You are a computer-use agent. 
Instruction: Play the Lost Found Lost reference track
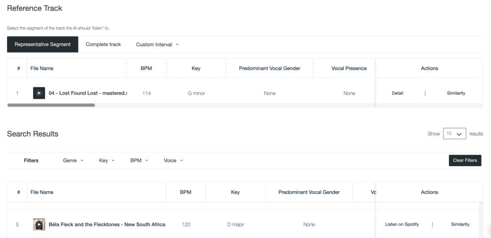tap(39, 93)
